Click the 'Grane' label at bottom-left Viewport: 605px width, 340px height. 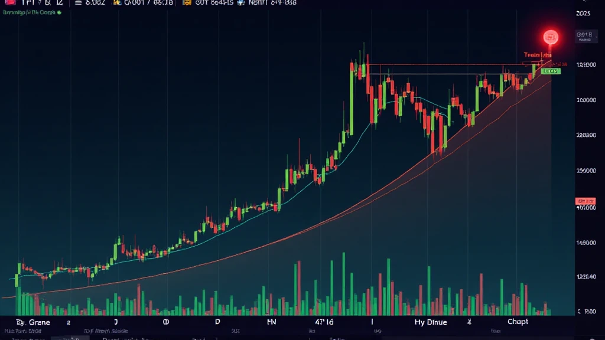click(x=39, y=322)
